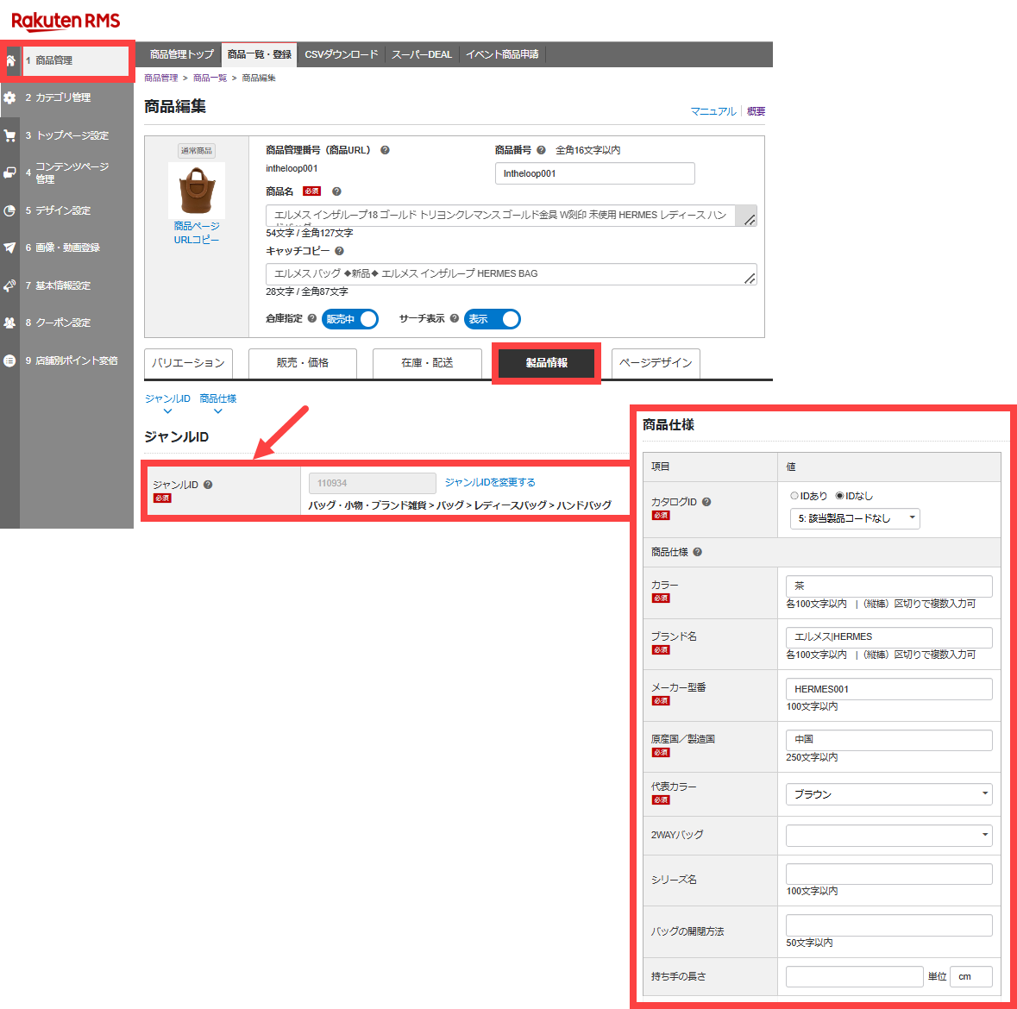Open the 持ち手の長さ unit cm dropdown
This screenshot has height=1009, width=1017.
tap(971, 976)
